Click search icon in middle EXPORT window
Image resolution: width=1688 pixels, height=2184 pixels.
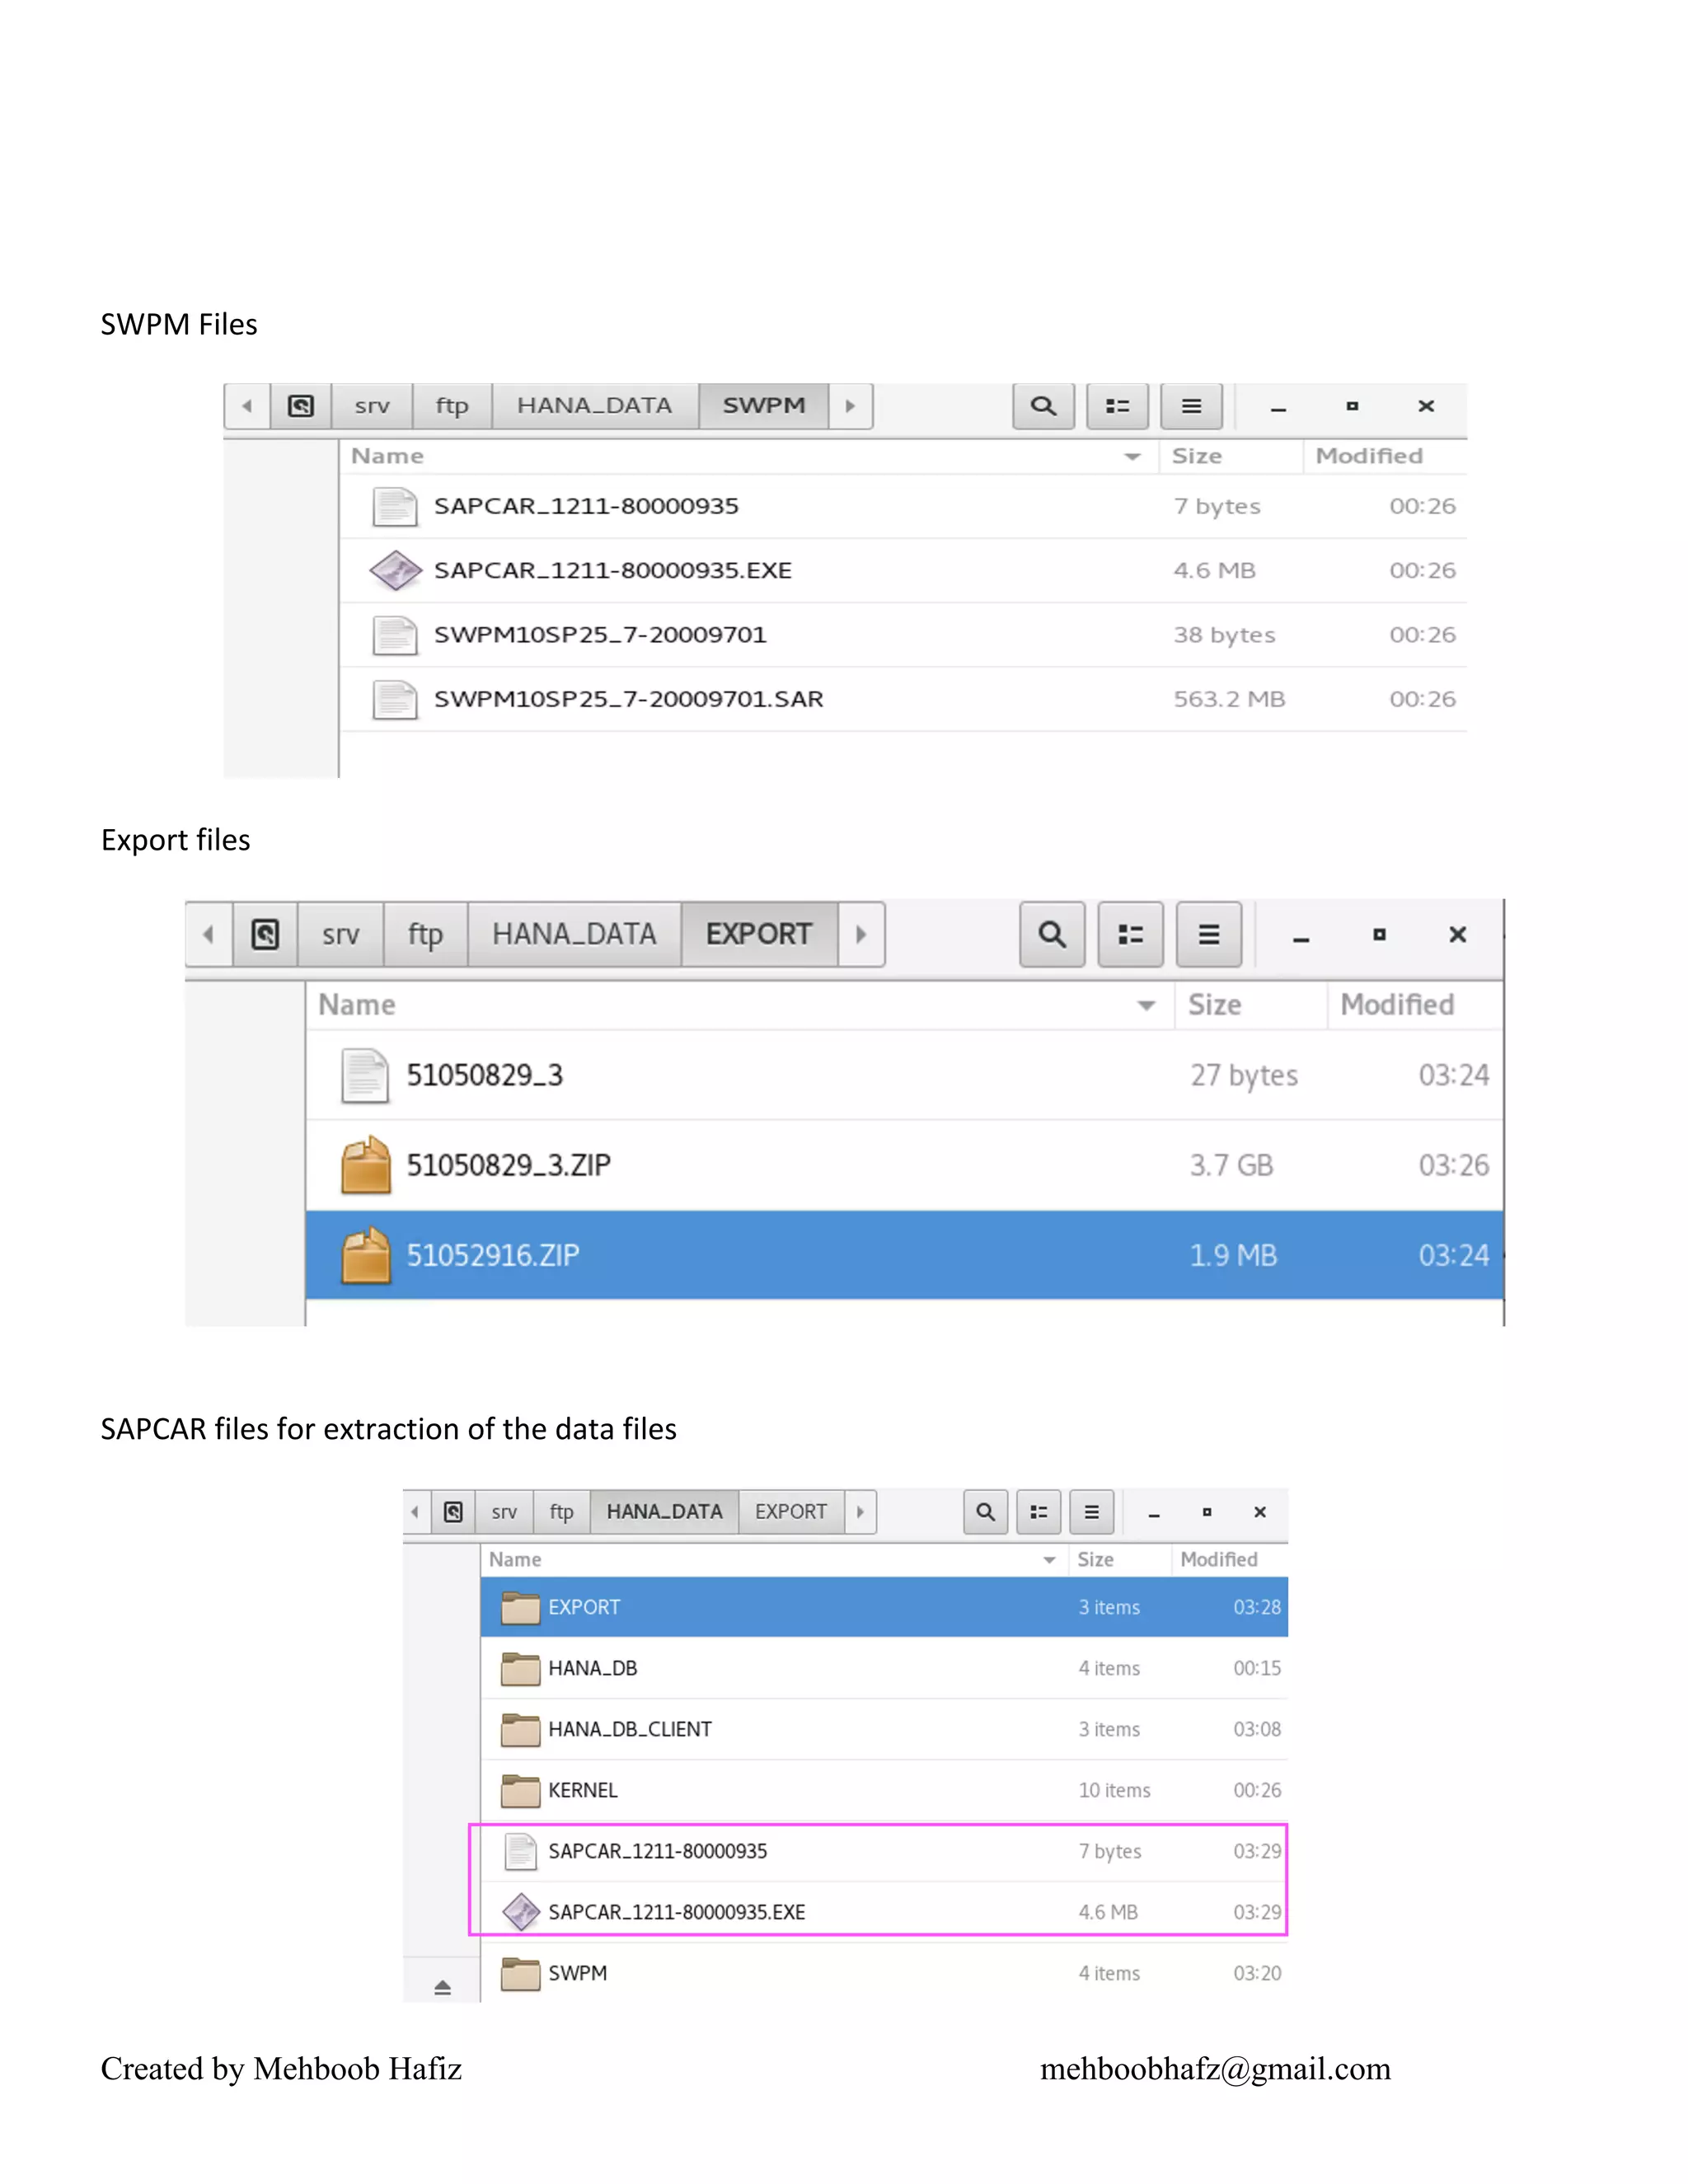tap(1052, 934)
